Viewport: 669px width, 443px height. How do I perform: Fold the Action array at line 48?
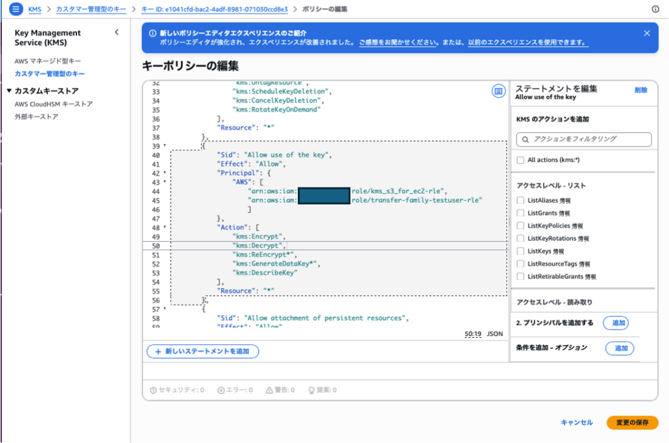tap(165, 227)
